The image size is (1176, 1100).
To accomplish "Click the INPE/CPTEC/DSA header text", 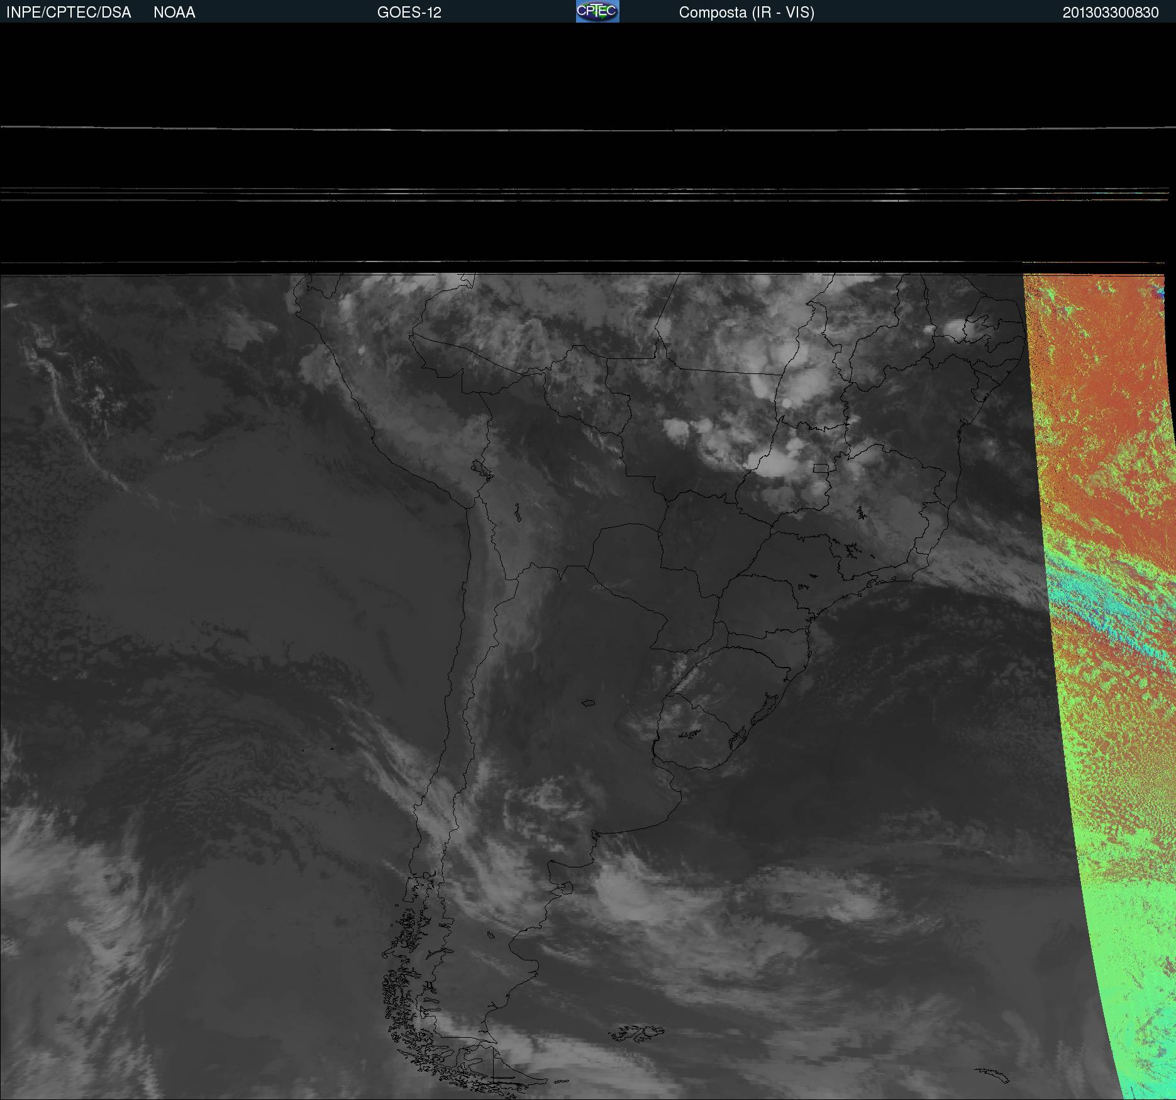I will pyautogui.click(x=69, y=13).
